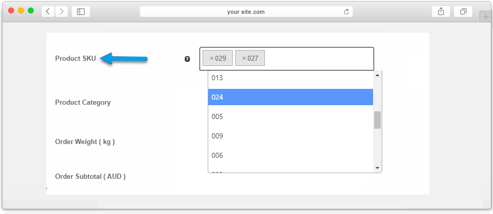Pick SKU 005 from dropdown options
The image size is (493, 214).
point(290,117)
